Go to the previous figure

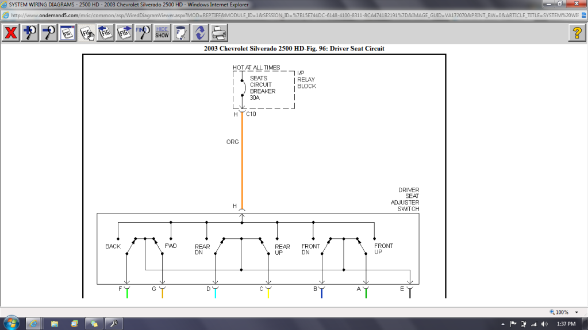(105, 33)
